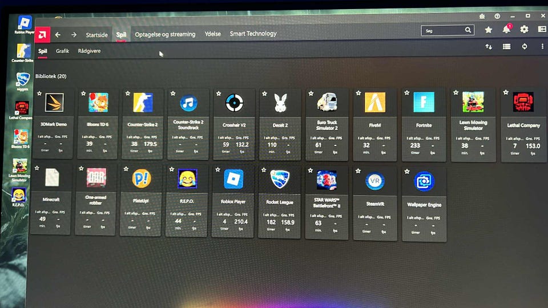The height and width of the screenshot is (308, 548).
Task: Toggle favorite star on Minecraft
Action: coord(37,168)
